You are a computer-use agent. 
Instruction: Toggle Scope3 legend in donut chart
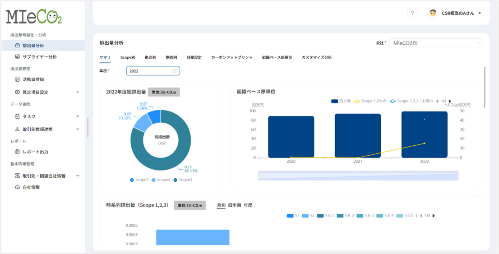pyautogui.click(x=183, y=180)
